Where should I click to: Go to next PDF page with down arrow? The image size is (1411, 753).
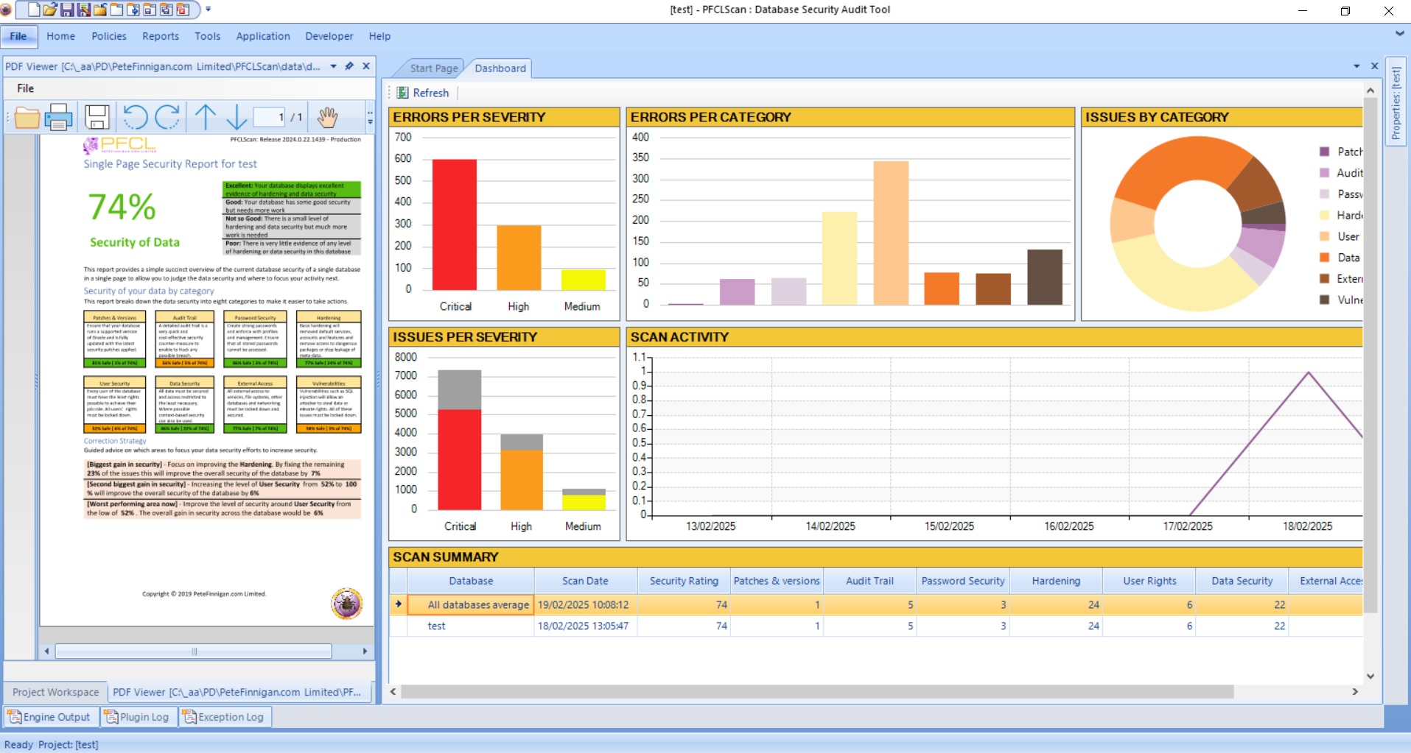click(x=237, y=117)
